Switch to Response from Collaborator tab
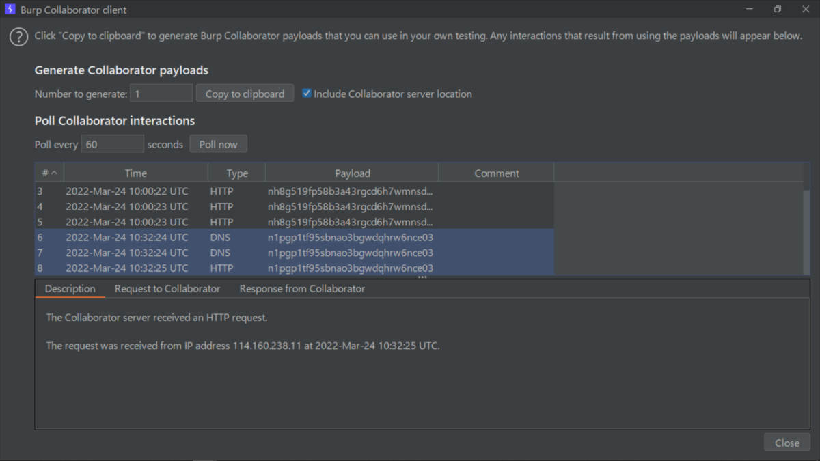The width and height of the screenshot is (820, 461). point(302,289)
